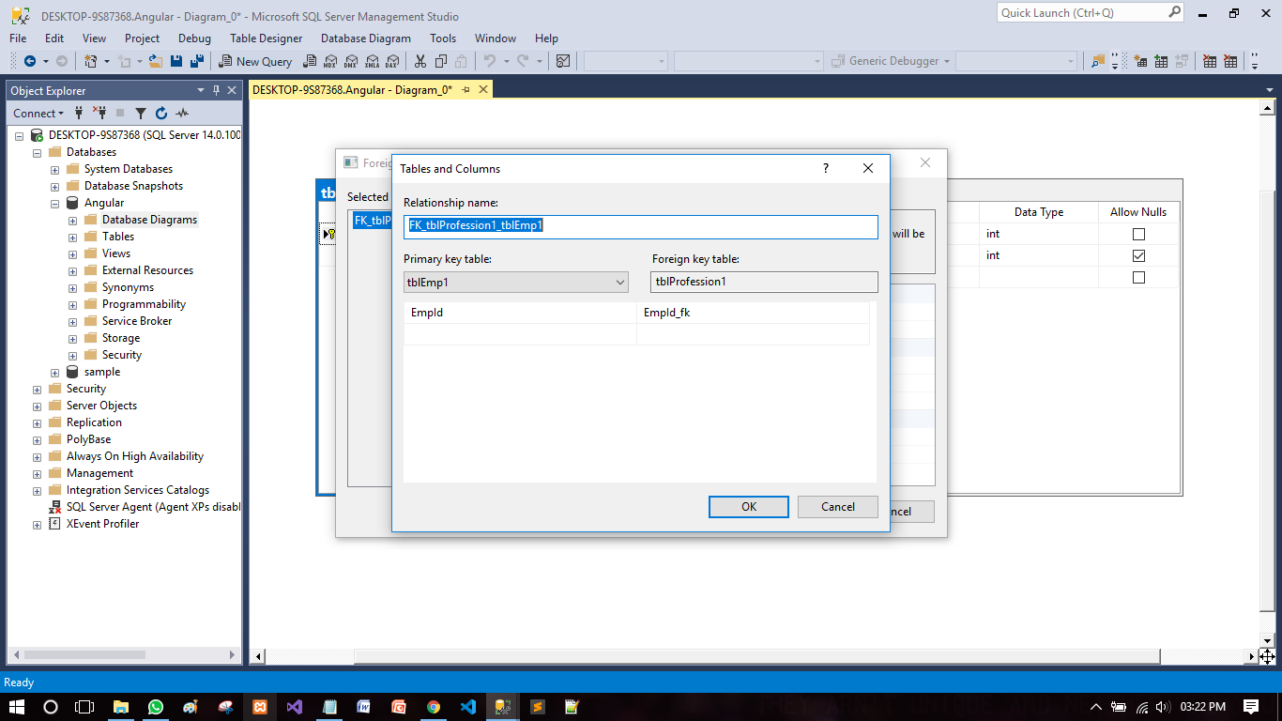Click inside the Relationship name field

pyautogui.click(x=640, y=226)
